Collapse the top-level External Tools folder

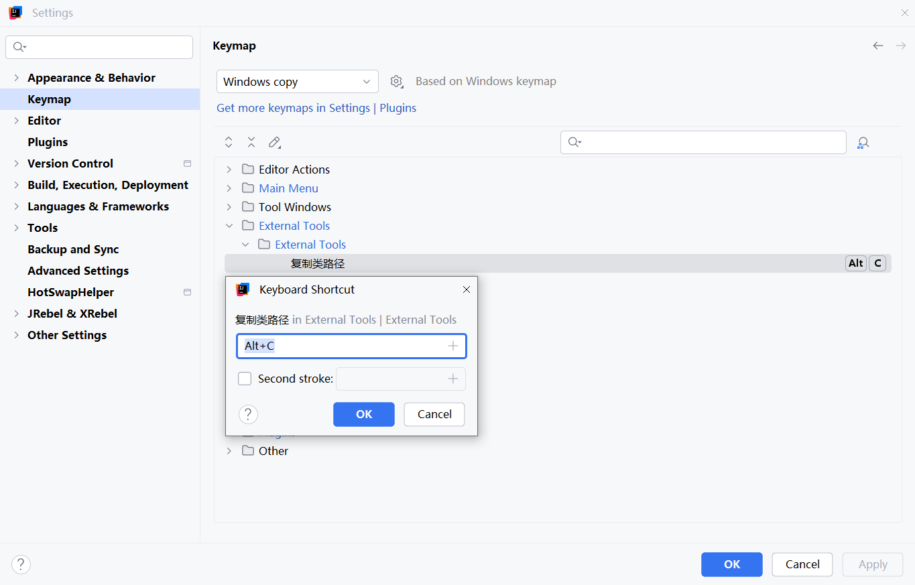[229, 226]
